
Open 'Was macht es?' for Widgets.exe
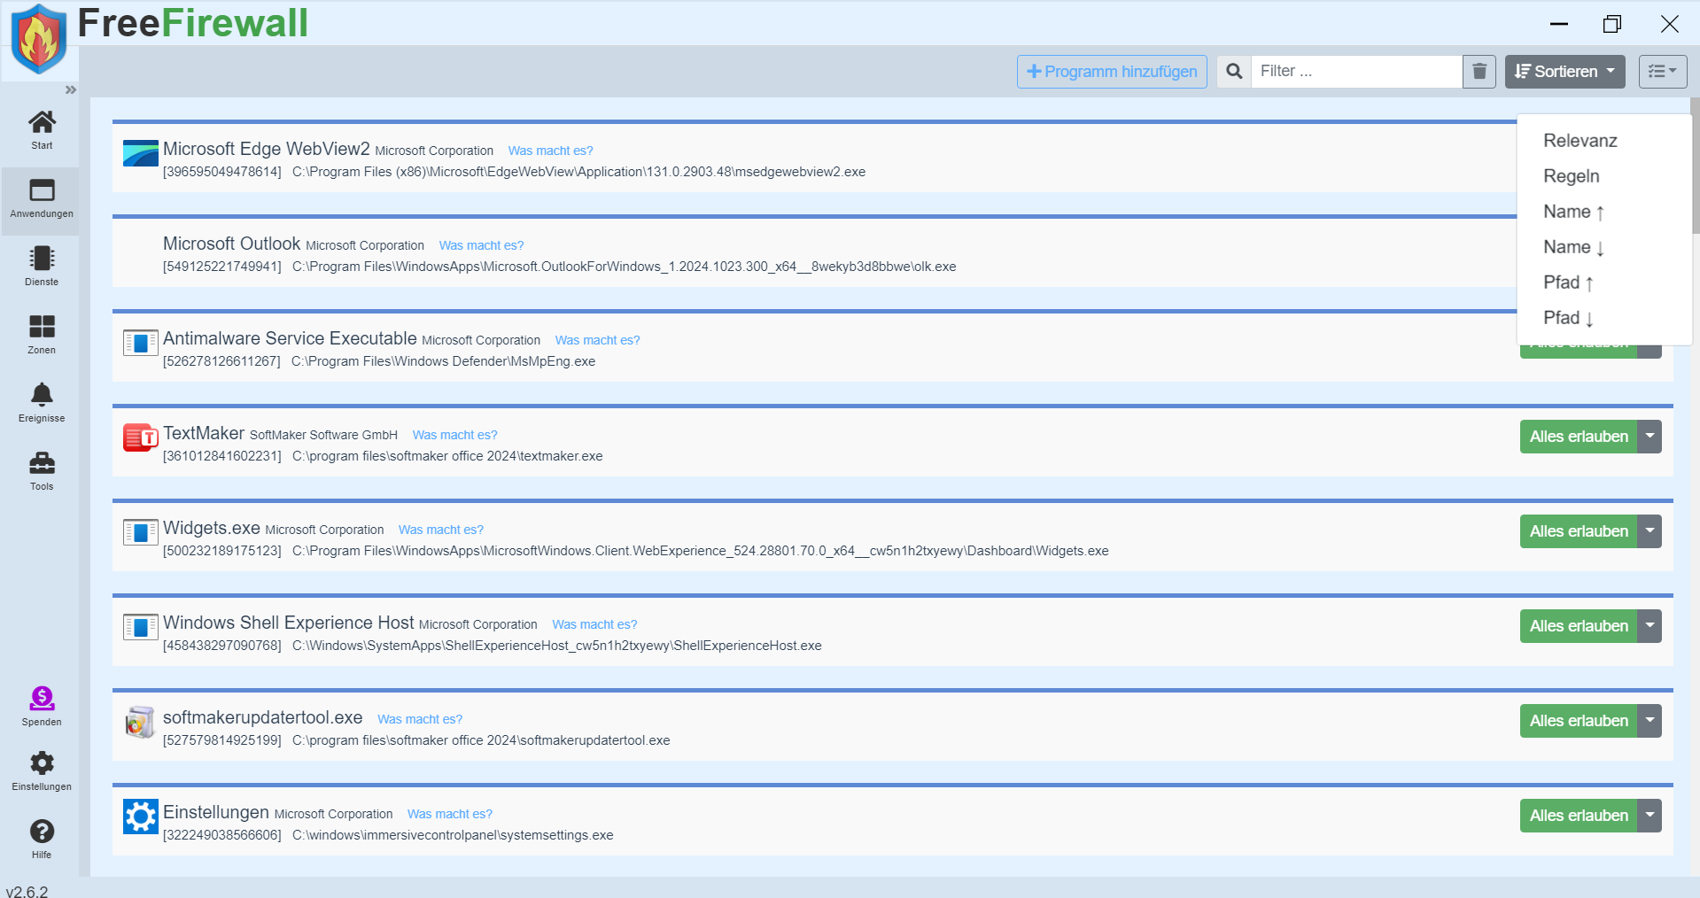[x=441, y=530]
